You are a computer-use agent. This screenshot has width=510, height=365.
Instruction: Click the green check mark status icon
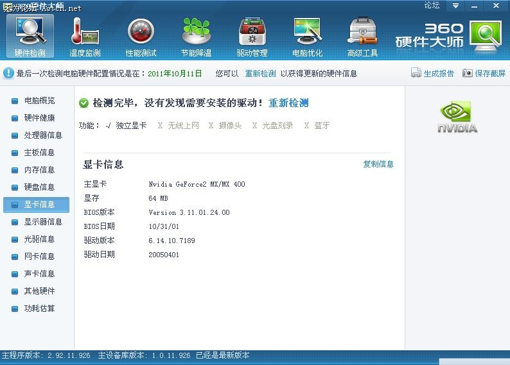tap(84, 103)
